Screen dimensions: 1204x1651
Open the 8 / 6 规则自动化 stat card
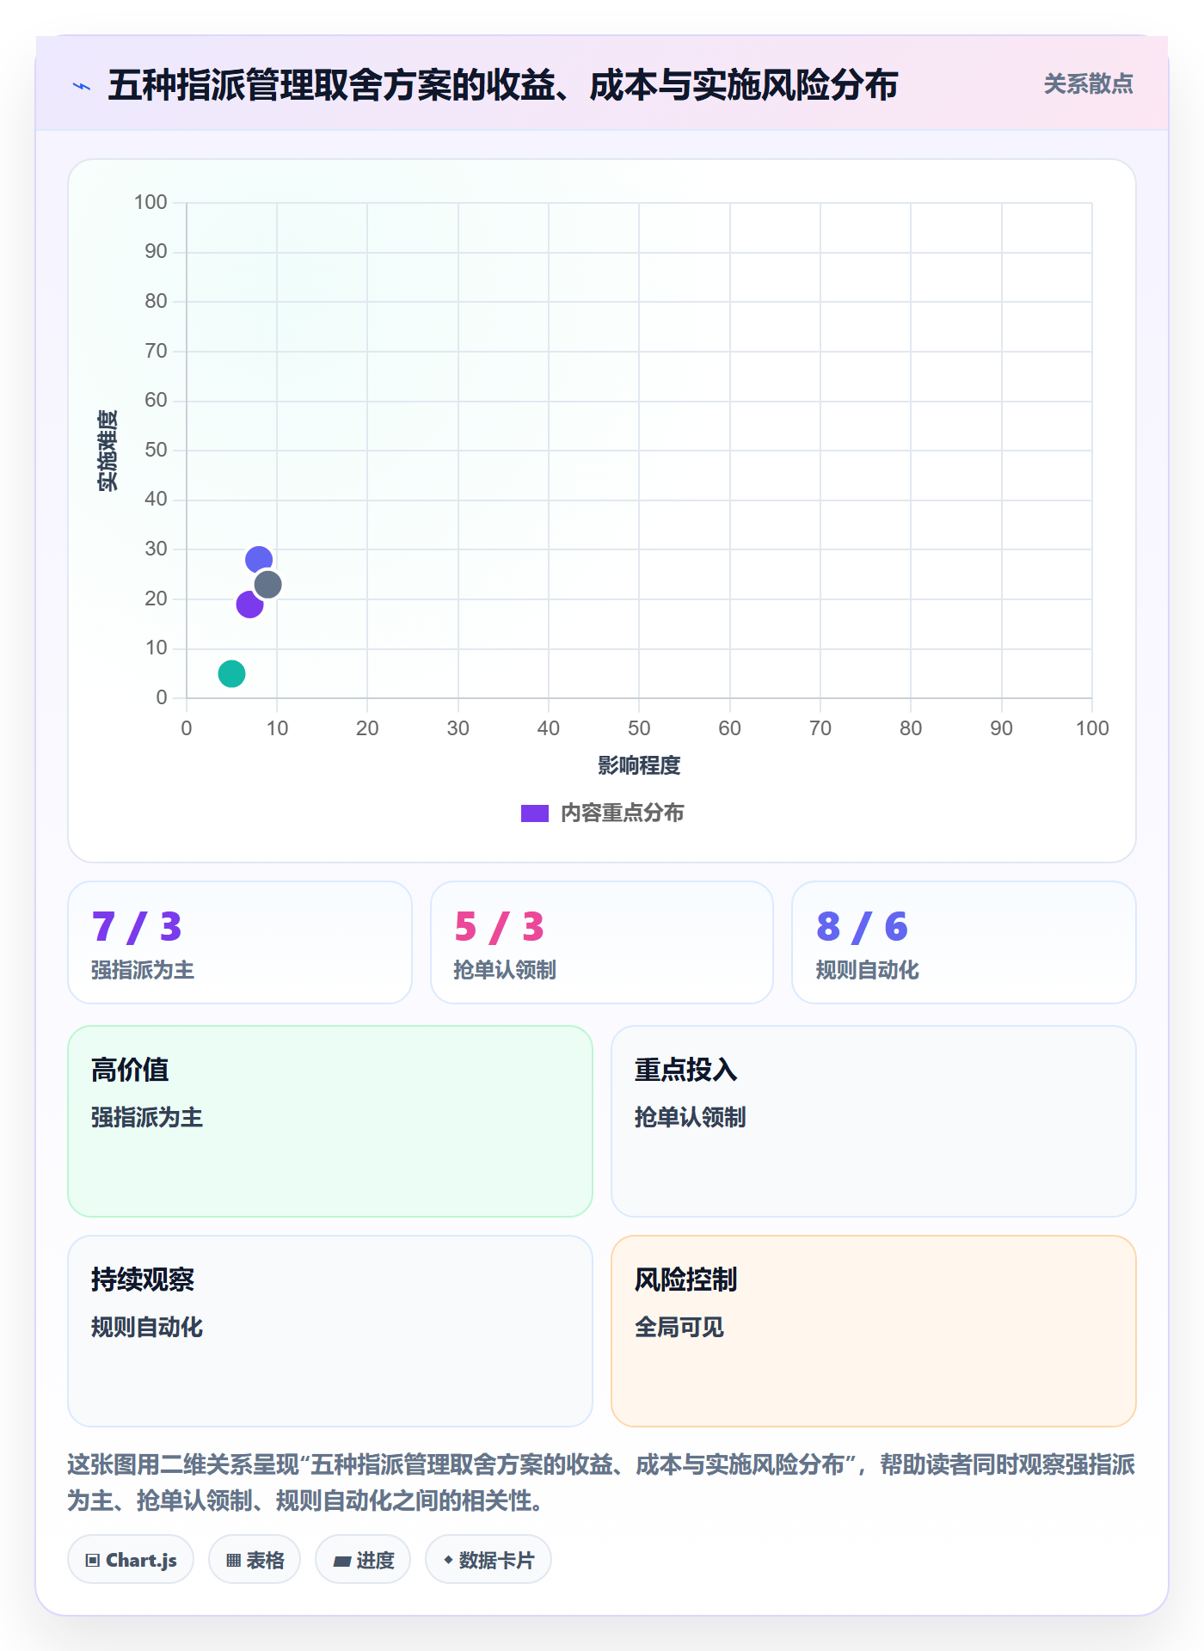(964, 942)
